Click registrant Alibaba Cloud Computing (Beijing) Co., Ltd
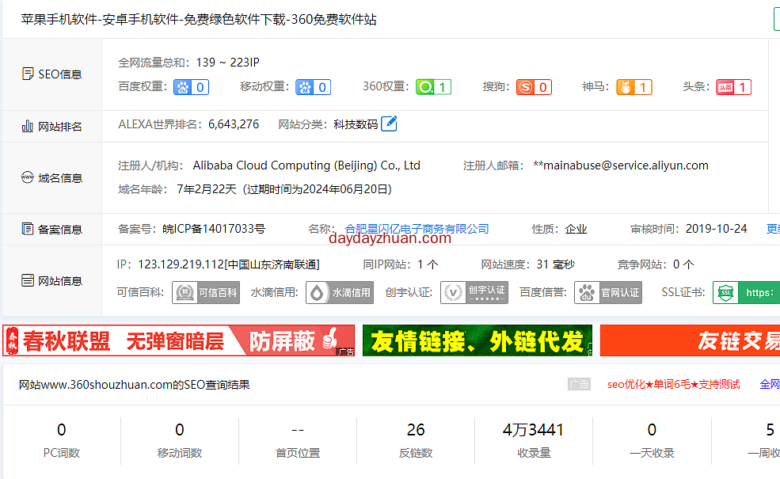 (306, 165)
